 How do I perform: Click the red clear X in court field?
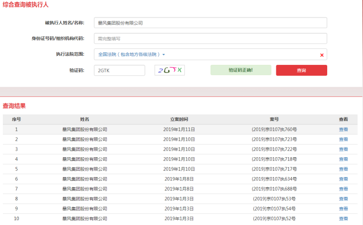pyautogui.click(x=322, y=55)
